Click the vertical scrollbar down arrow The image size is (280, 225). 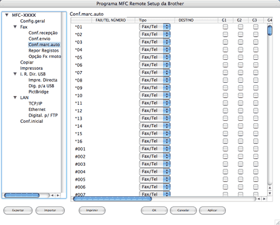click(x=269, y=193)
